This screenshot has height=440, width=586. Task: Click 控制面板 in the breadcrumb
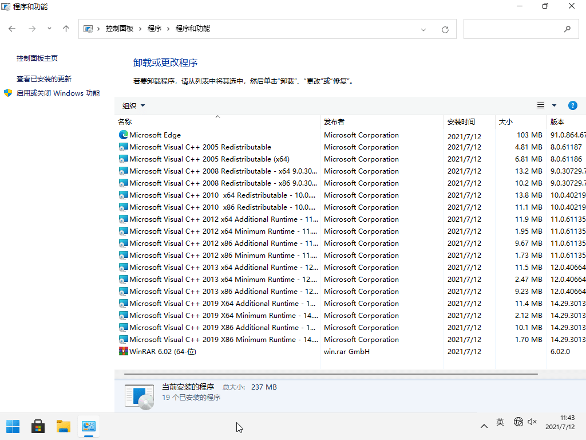point(119,29)
